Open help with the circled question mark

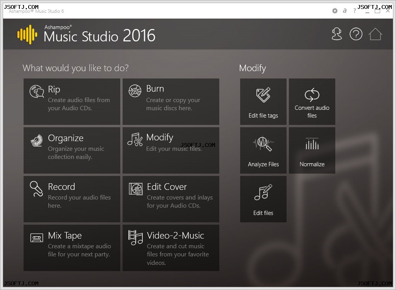tap(356, 34)
